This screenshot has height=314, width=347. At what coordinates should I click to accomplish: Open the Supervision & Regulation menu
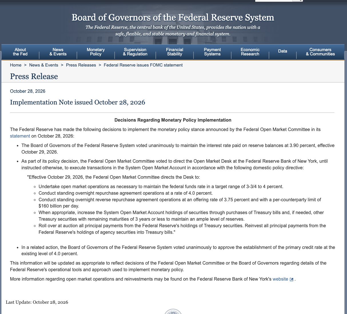point(135,52)
